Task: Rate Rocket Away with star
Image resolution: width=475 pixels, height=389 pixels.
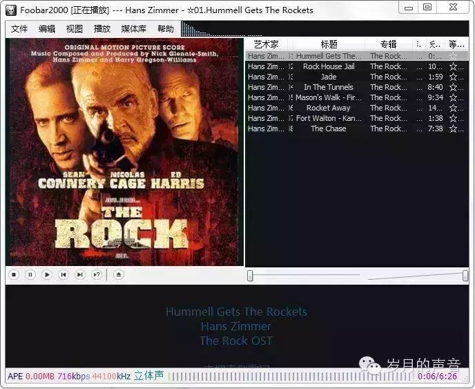Action: [453, 108]
